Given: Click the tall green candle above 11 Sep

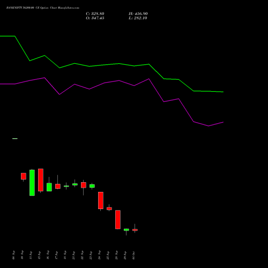Looking at the screenshot, I should tap(32, 183).
